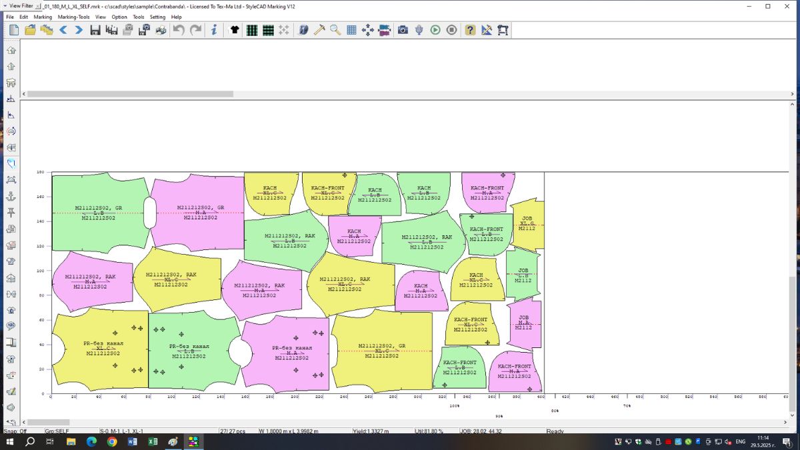The width and height of the screenshot is (800, 450).
Task: Open Excel from the taskbar
Action: (152, 441)
